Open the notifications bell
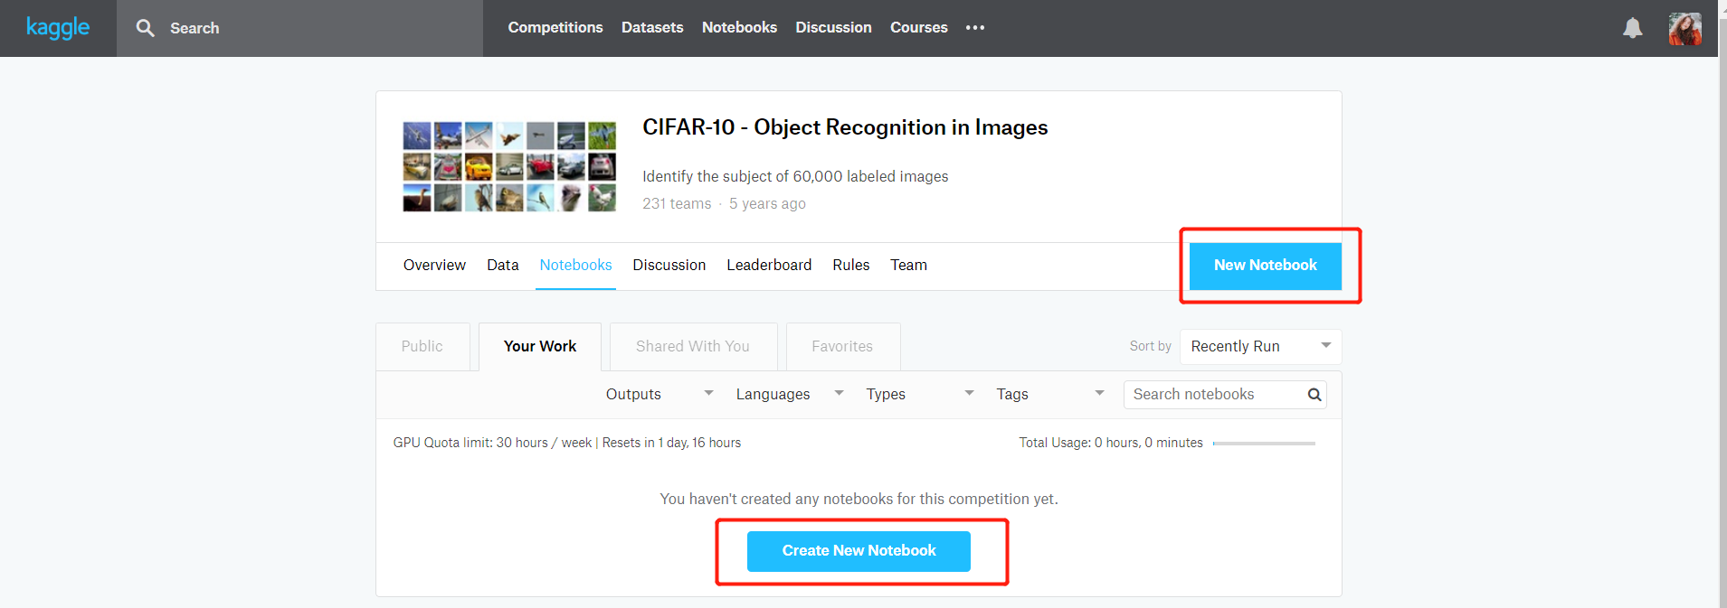Image resolution: width=1727 pixels, height=608 pixels. (1632, 28)
